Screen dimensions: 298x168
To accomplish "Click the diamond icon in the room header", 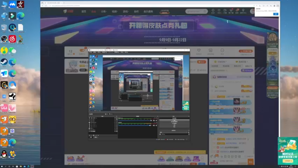I will 199,50.
